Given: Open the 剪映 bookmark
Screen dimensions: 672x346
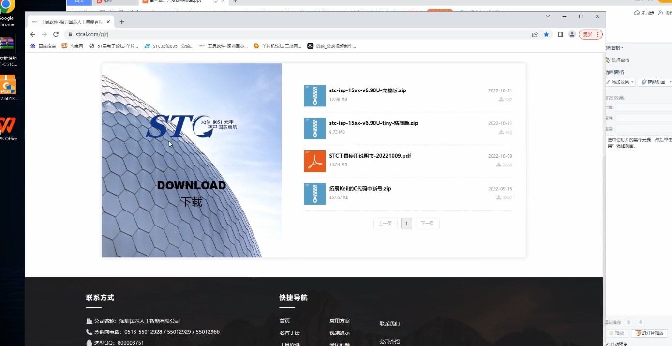Looking at the screenshot, I should coord(331,46).
